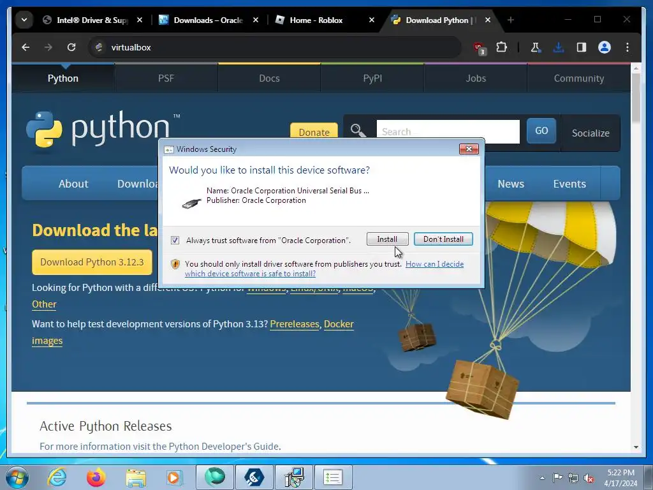The image size is (653, 490).
Task: Click the red extension with badge 3
Action: point(480,48)
